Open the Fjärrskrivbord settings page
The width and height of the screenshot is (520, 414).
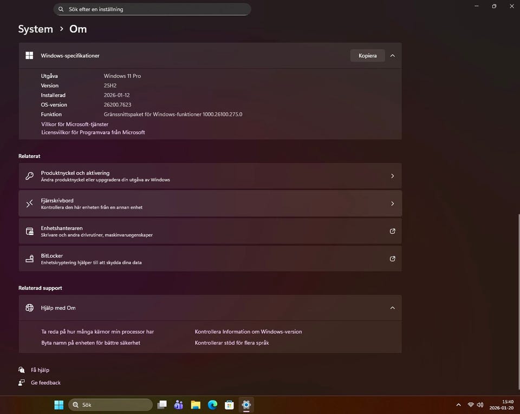[210, 203]
